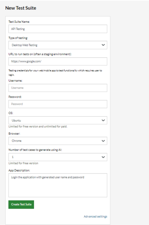The image size is (149, 225).
Task: Click the "Browser:" field label
Action: (x=14, y=134)
